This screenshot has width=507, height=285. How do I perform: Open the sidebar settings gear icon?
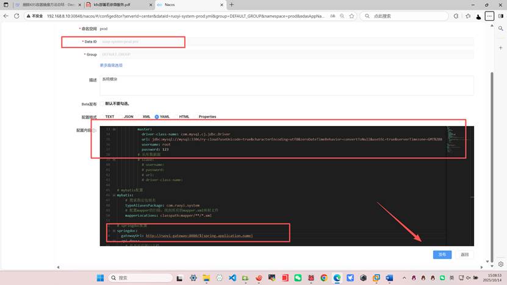coord(501,264)
